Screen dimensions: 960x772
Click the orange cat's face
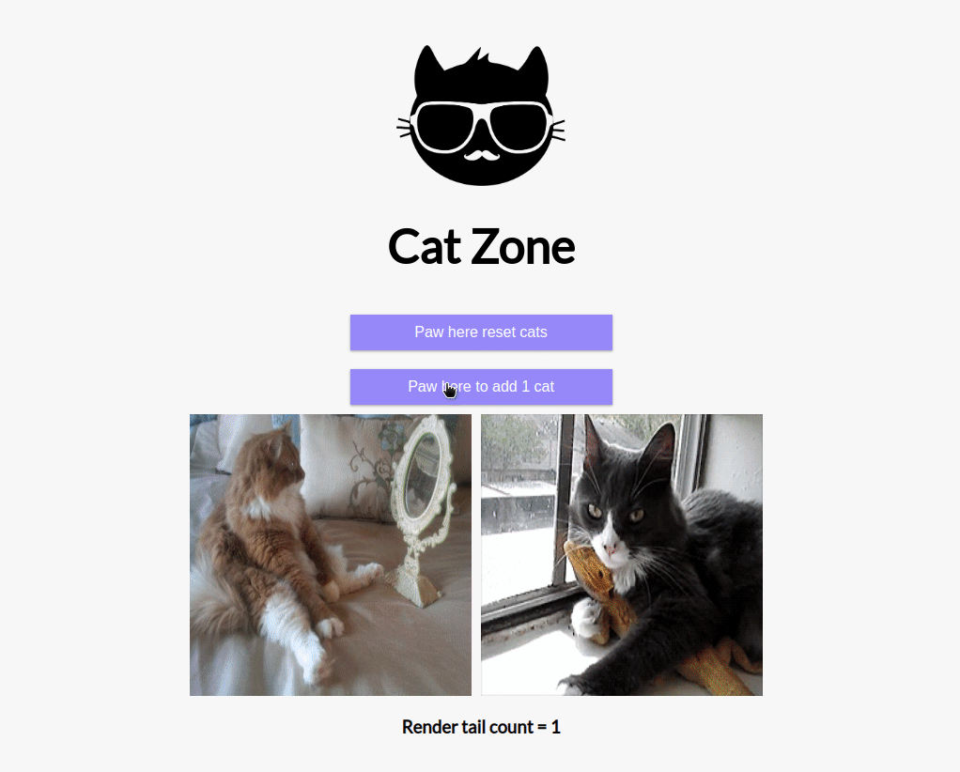(x=284, y=460)
